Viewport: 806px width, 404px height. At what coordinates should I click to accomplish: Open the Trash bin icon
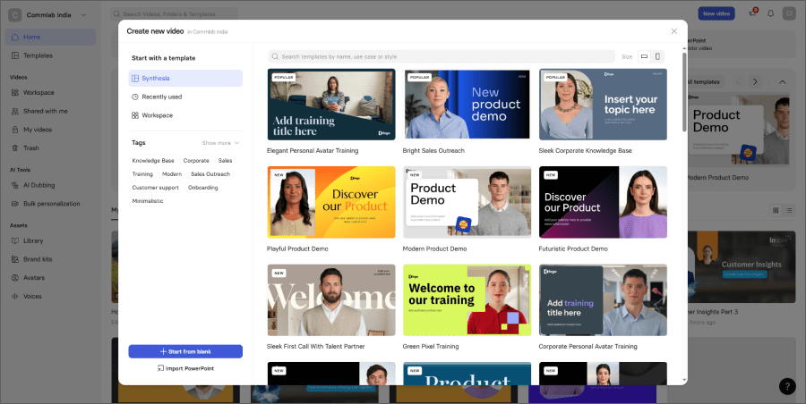pyautogui.click(x=15, y=147)
